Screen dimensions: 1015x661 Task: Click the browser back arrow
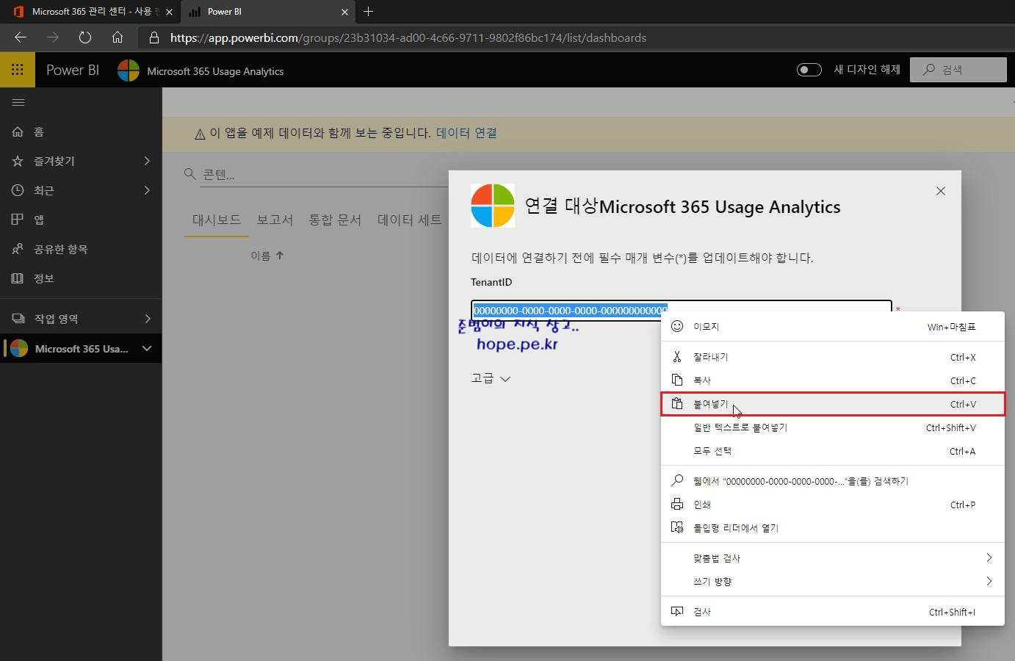tap(21, 37)
